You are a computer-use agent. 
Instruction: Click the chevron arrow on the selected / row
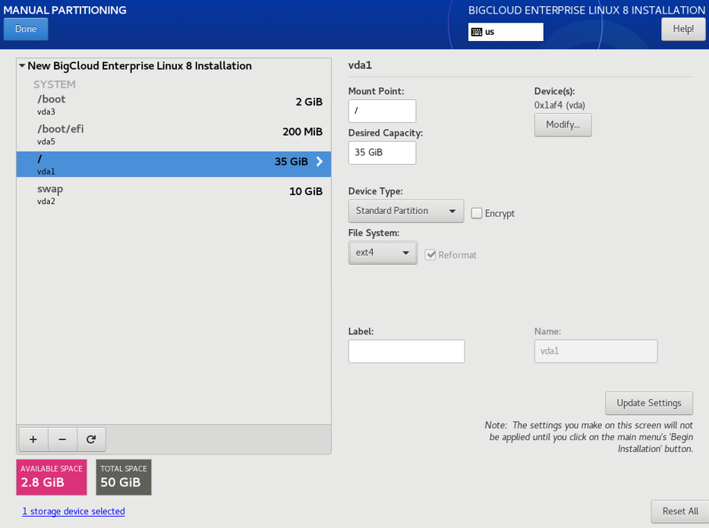coord(320,162)
